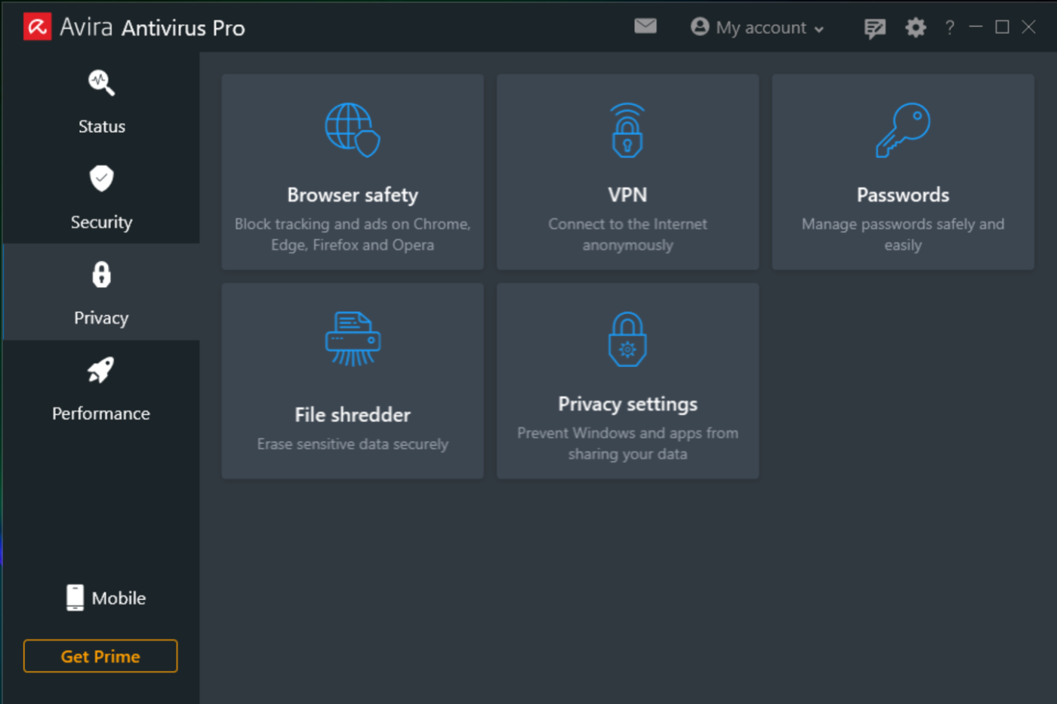Expand the My account dropdown
1057x704 pixels.
click(757, 27)
